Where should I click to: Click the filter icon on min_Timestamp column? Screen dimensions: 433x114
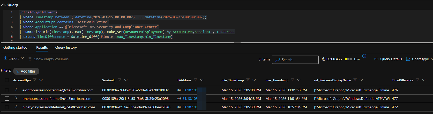[x=248, y=80]
